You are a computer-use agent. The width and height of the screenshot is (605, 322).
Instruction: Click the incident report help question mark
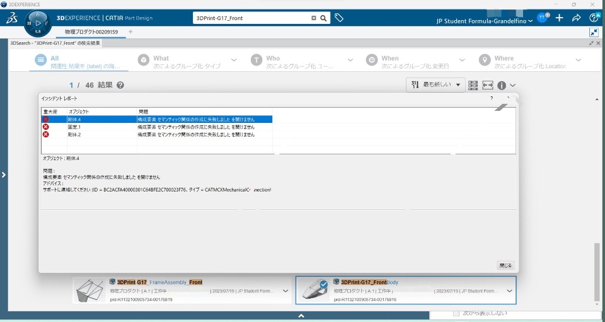[x=492, y=98]
